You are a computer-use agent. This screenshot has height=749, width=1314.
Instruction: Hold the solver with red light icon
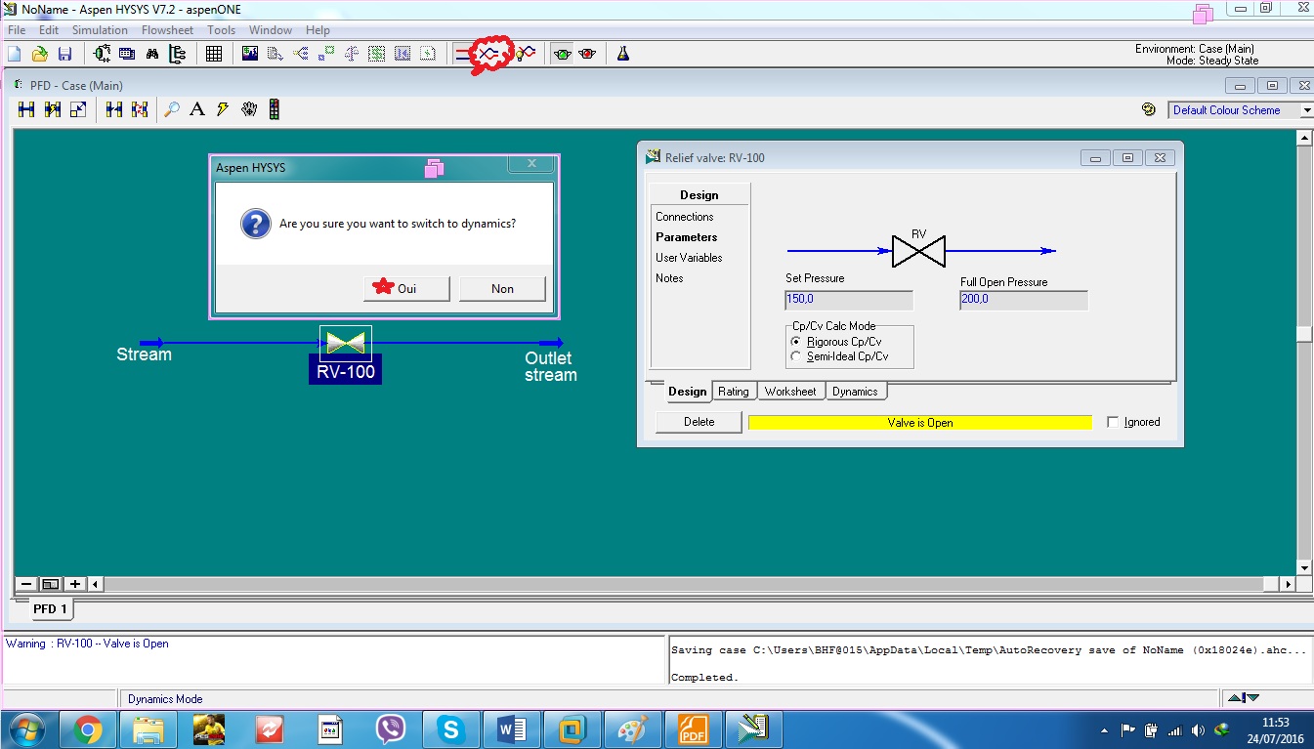coord(587,54)
